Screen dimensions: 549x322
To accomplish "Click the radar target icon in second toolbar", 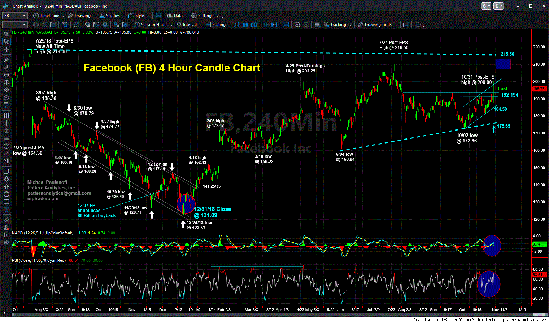I will pyautogui.click(x=76, y=25).
